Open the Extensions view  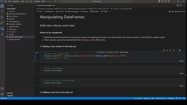(2, 29)
